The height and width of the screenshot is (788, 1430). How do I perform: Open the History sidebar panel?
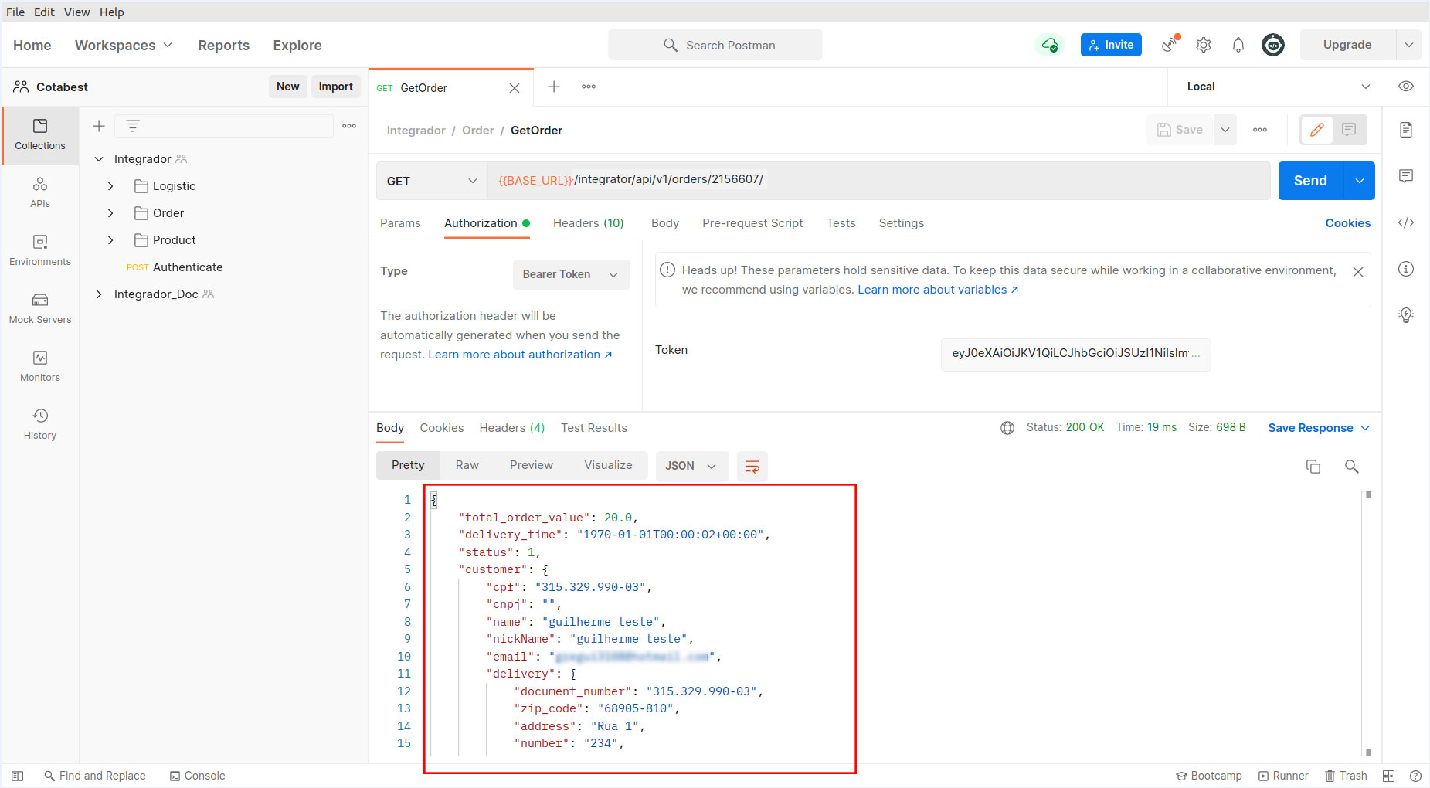tap(40, 424)
